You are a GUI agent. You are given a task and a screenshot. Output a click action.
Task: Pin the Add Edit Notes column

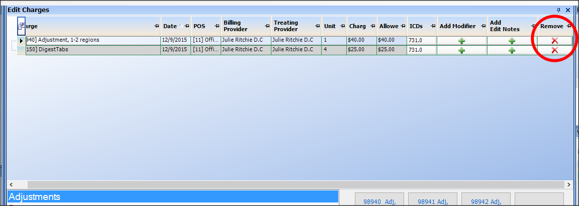(x=534, y=26)
